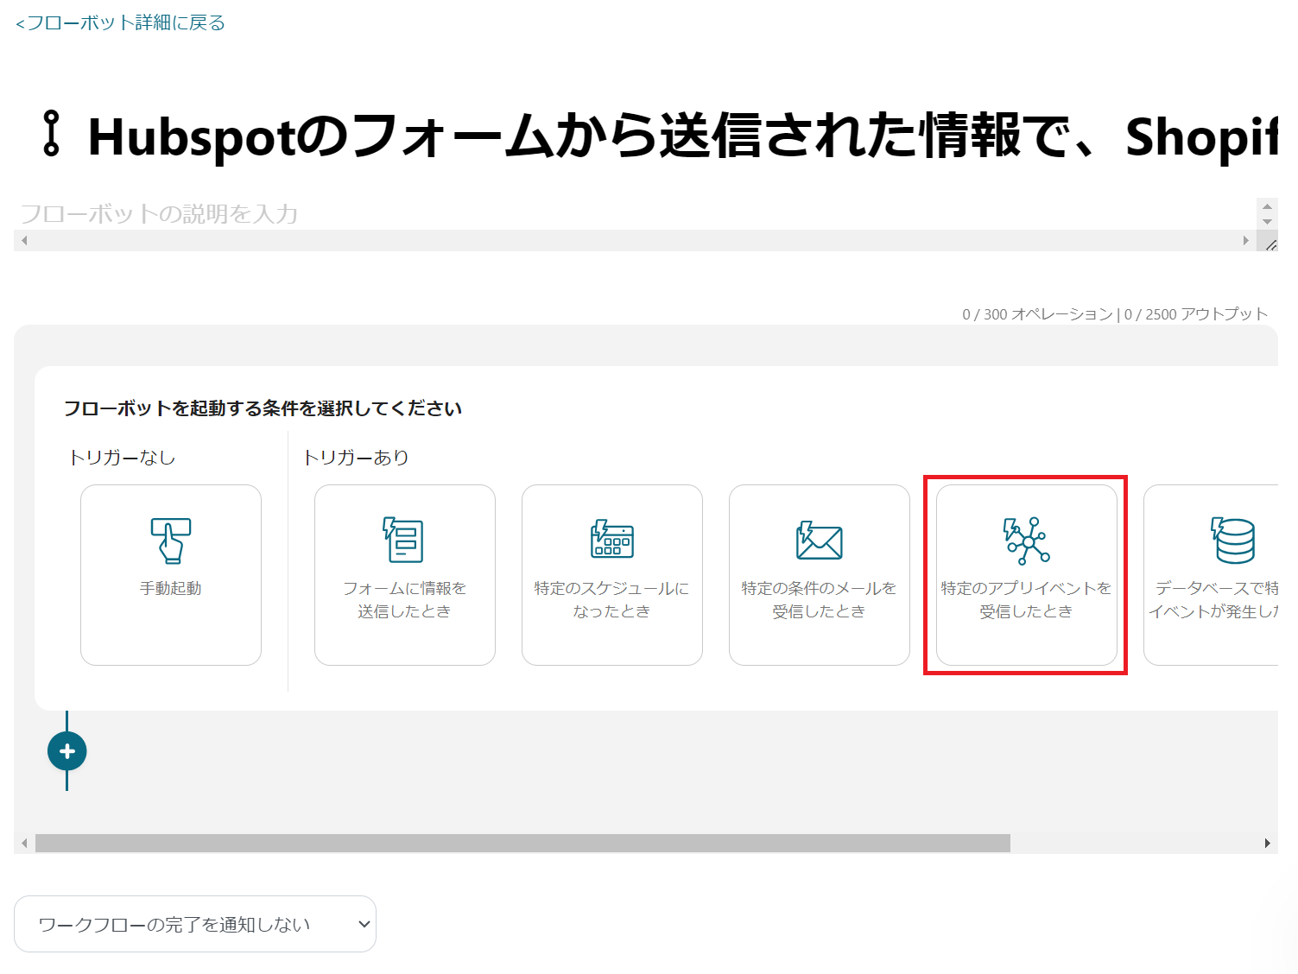Pick the app event network icon
Screen dimensions: 1298x974
click(1026, 540)
